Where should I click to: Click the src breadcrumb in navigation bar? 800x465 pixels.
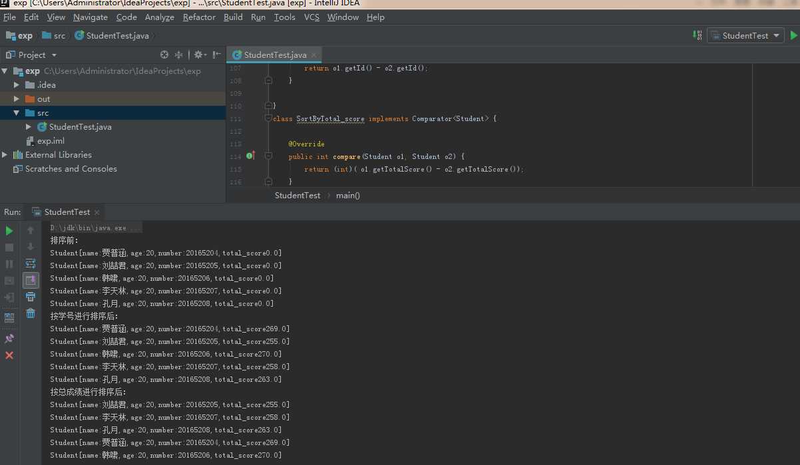pos(59,36)
